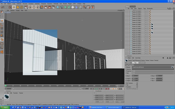Toggle the Tile checkbox
This screenshot has width=175, height=109.
(x=137, y=85)
